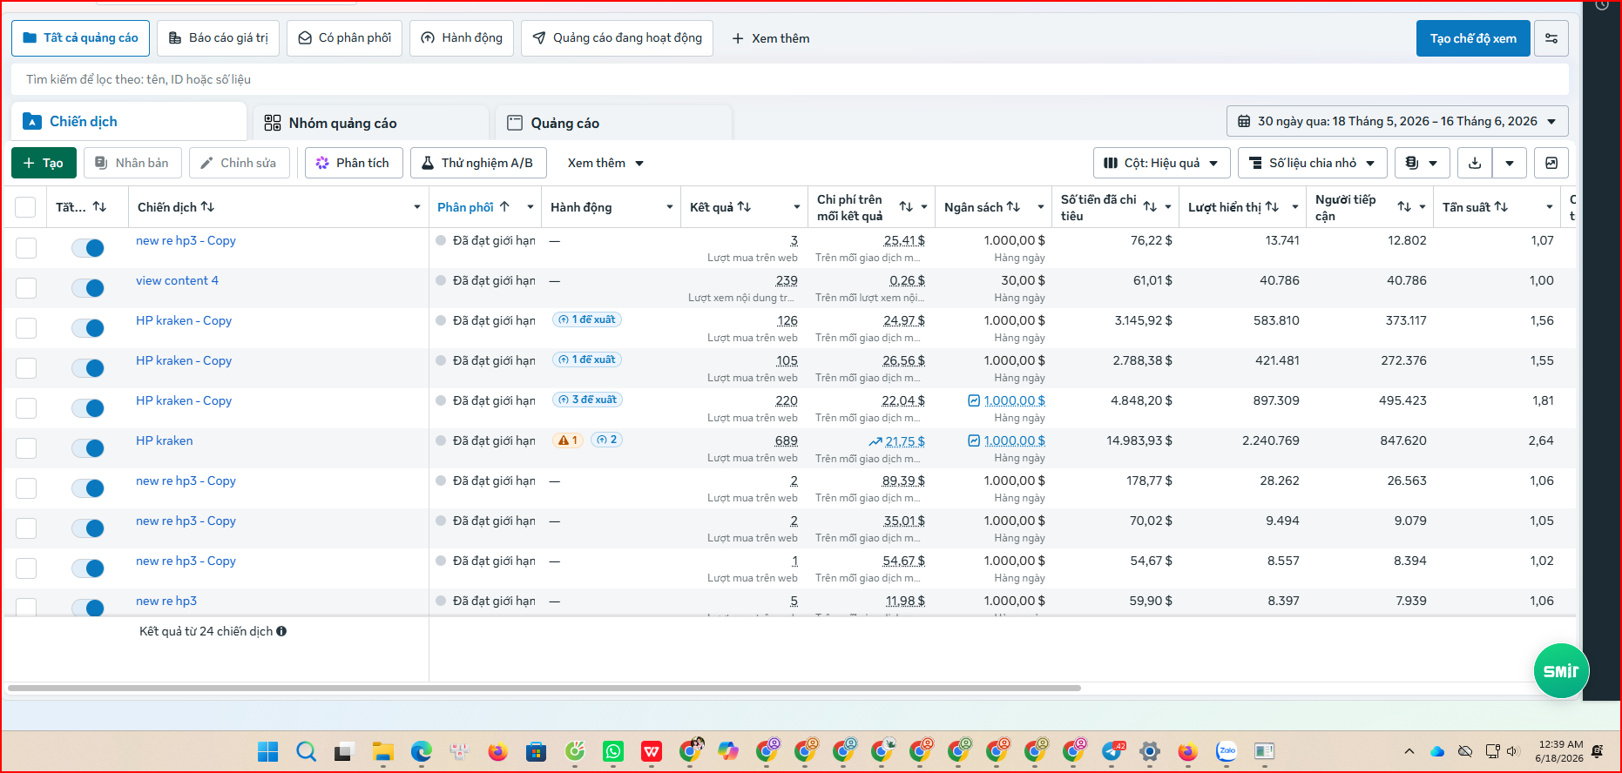1622x773 pixels.
Task: Click the Phân tích button
Action: coord(354,163)
